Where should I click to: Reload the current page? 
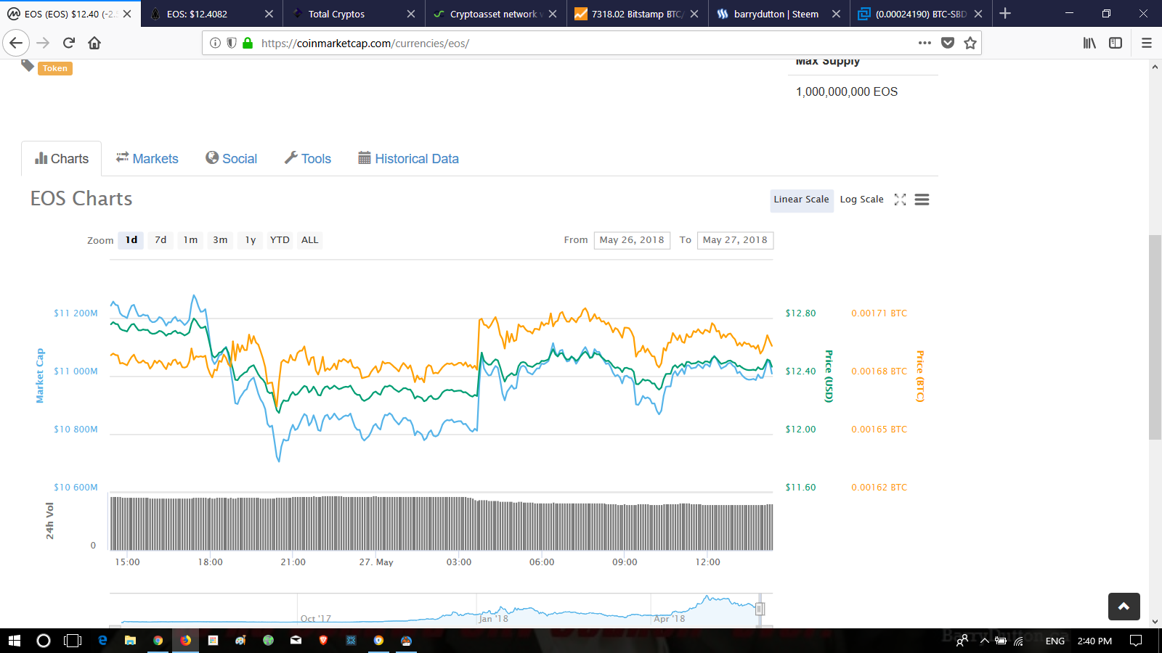pyautogui.click(x=69, y=43)
